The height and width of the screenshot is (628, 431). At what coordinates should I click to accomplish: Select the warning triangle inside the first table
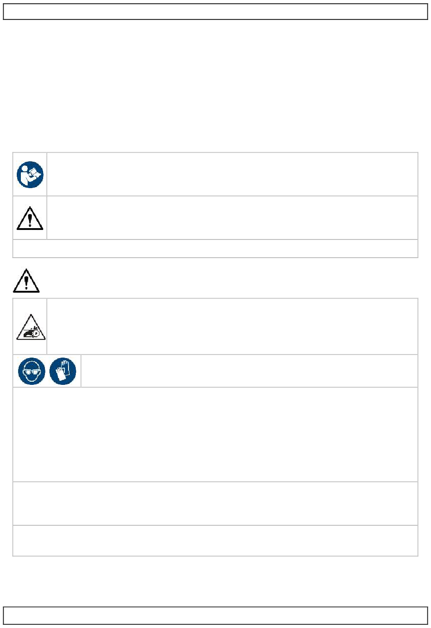point(30,217)
